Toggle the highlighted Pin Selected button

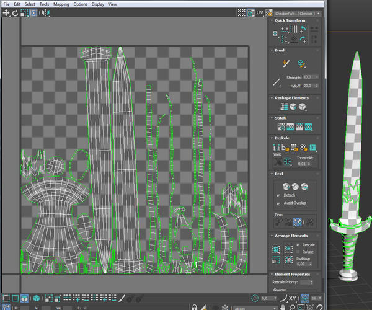[297, 222]
